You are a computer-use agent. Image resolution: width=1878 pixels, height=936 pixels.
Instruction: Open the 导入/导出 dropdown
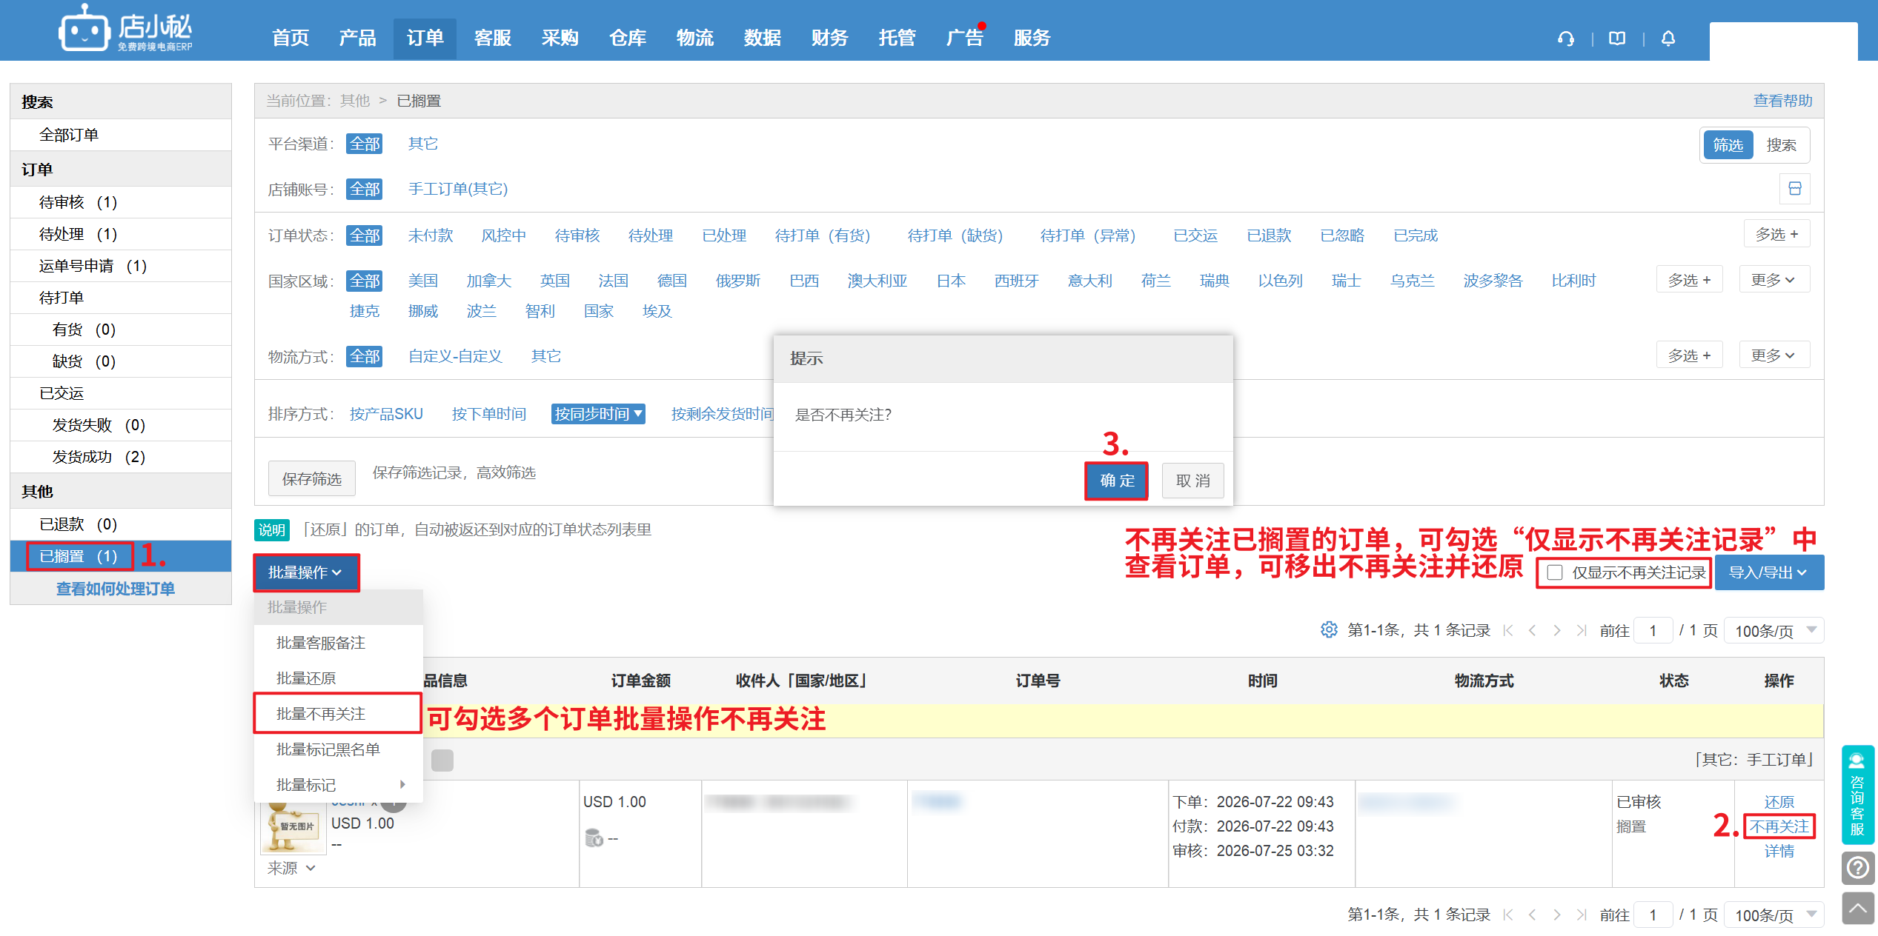tap(1768, 572)
